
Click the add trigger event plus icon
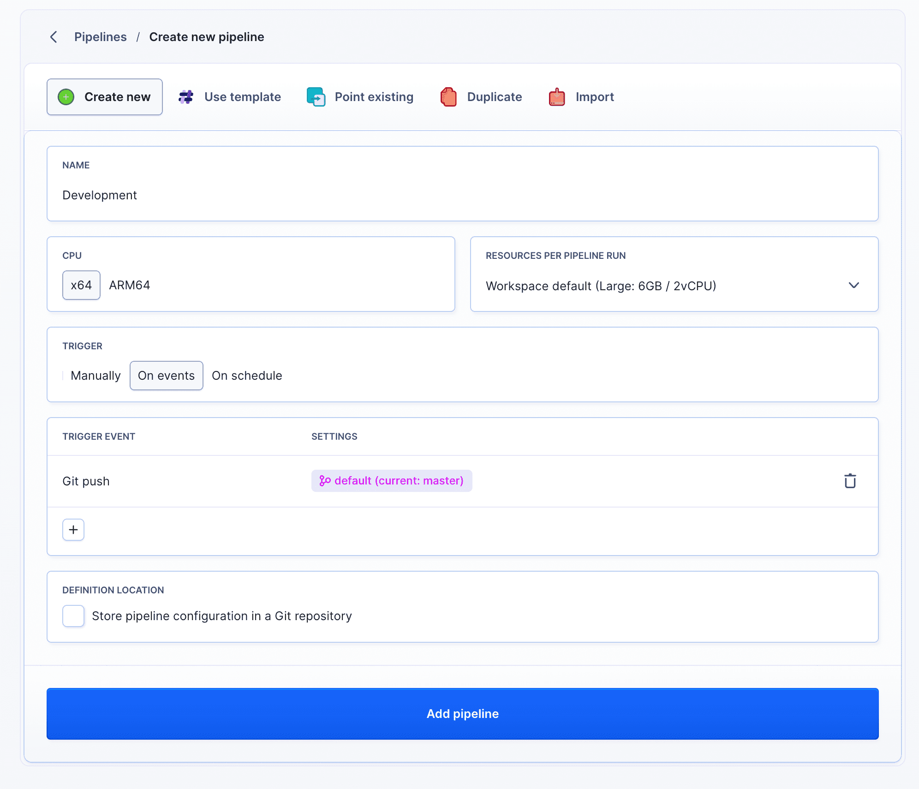coord(73,530)
